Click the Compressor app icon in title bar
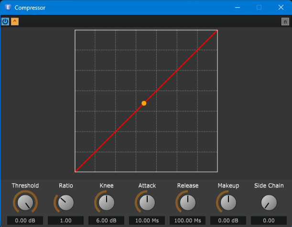Screen dimensions: 292x227 point(8,7)
